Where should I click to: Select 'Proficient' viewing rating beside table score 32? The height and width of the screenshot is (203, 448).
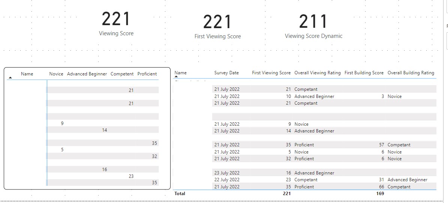(304, 159)
